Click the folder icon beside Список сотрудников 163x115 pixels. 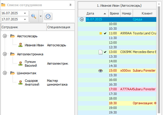pos(3,5)
